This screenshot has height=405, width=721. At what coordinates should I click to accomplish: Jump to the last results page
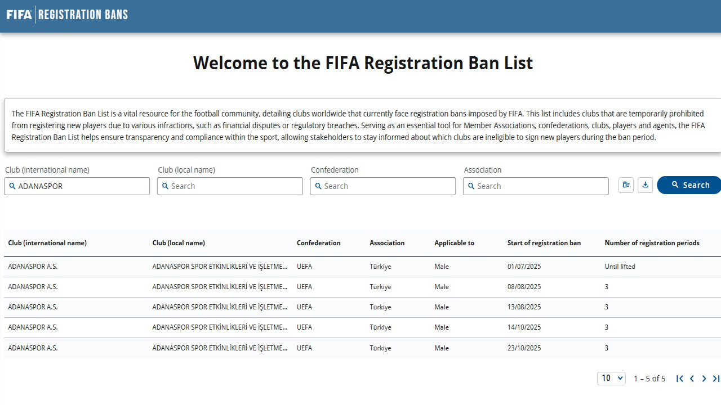[x=715, y=379]
